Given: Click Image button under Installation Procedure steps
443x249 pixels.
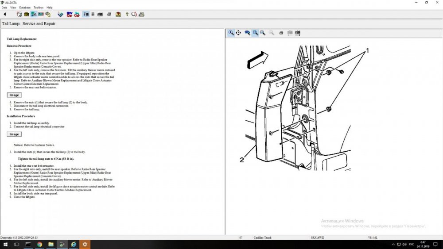Looking at the screenshot, I should [14, 134].
